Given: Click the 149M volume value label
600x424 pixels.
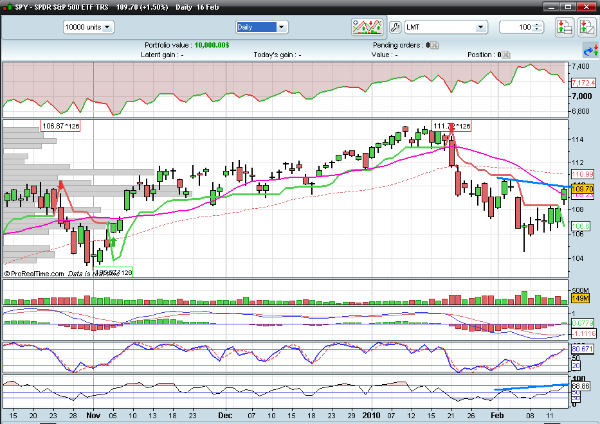Looking at the screenshot, I should coord(580,298).
